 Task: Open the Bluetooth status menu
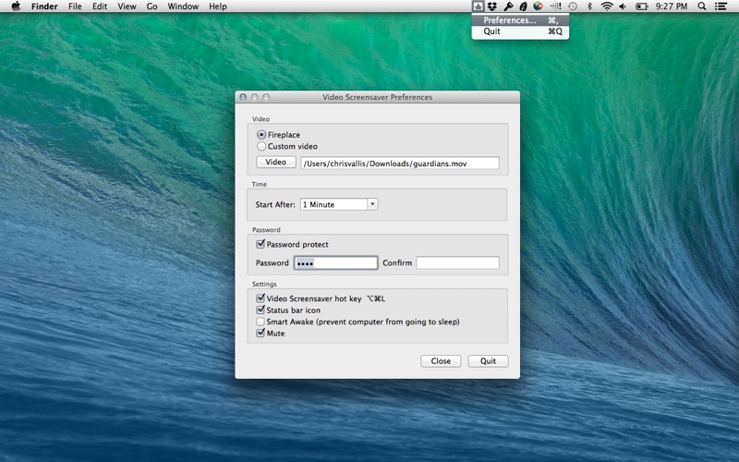[x=589, y=6]
